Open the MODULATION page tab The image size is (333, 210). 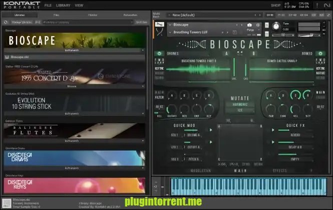coord(200,171)
